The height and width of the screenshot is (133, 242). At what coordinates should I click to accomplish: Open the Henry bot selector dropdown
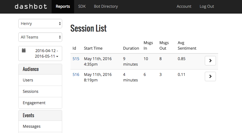point(40,24)
